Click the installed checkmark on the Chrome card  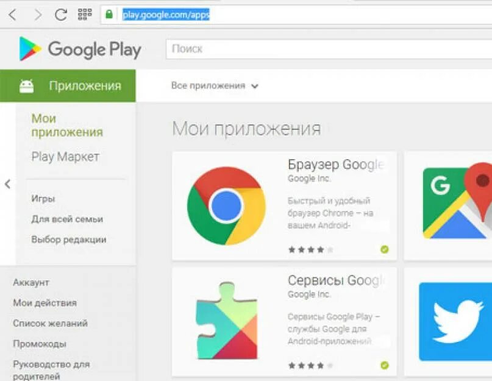pos(384,249)
